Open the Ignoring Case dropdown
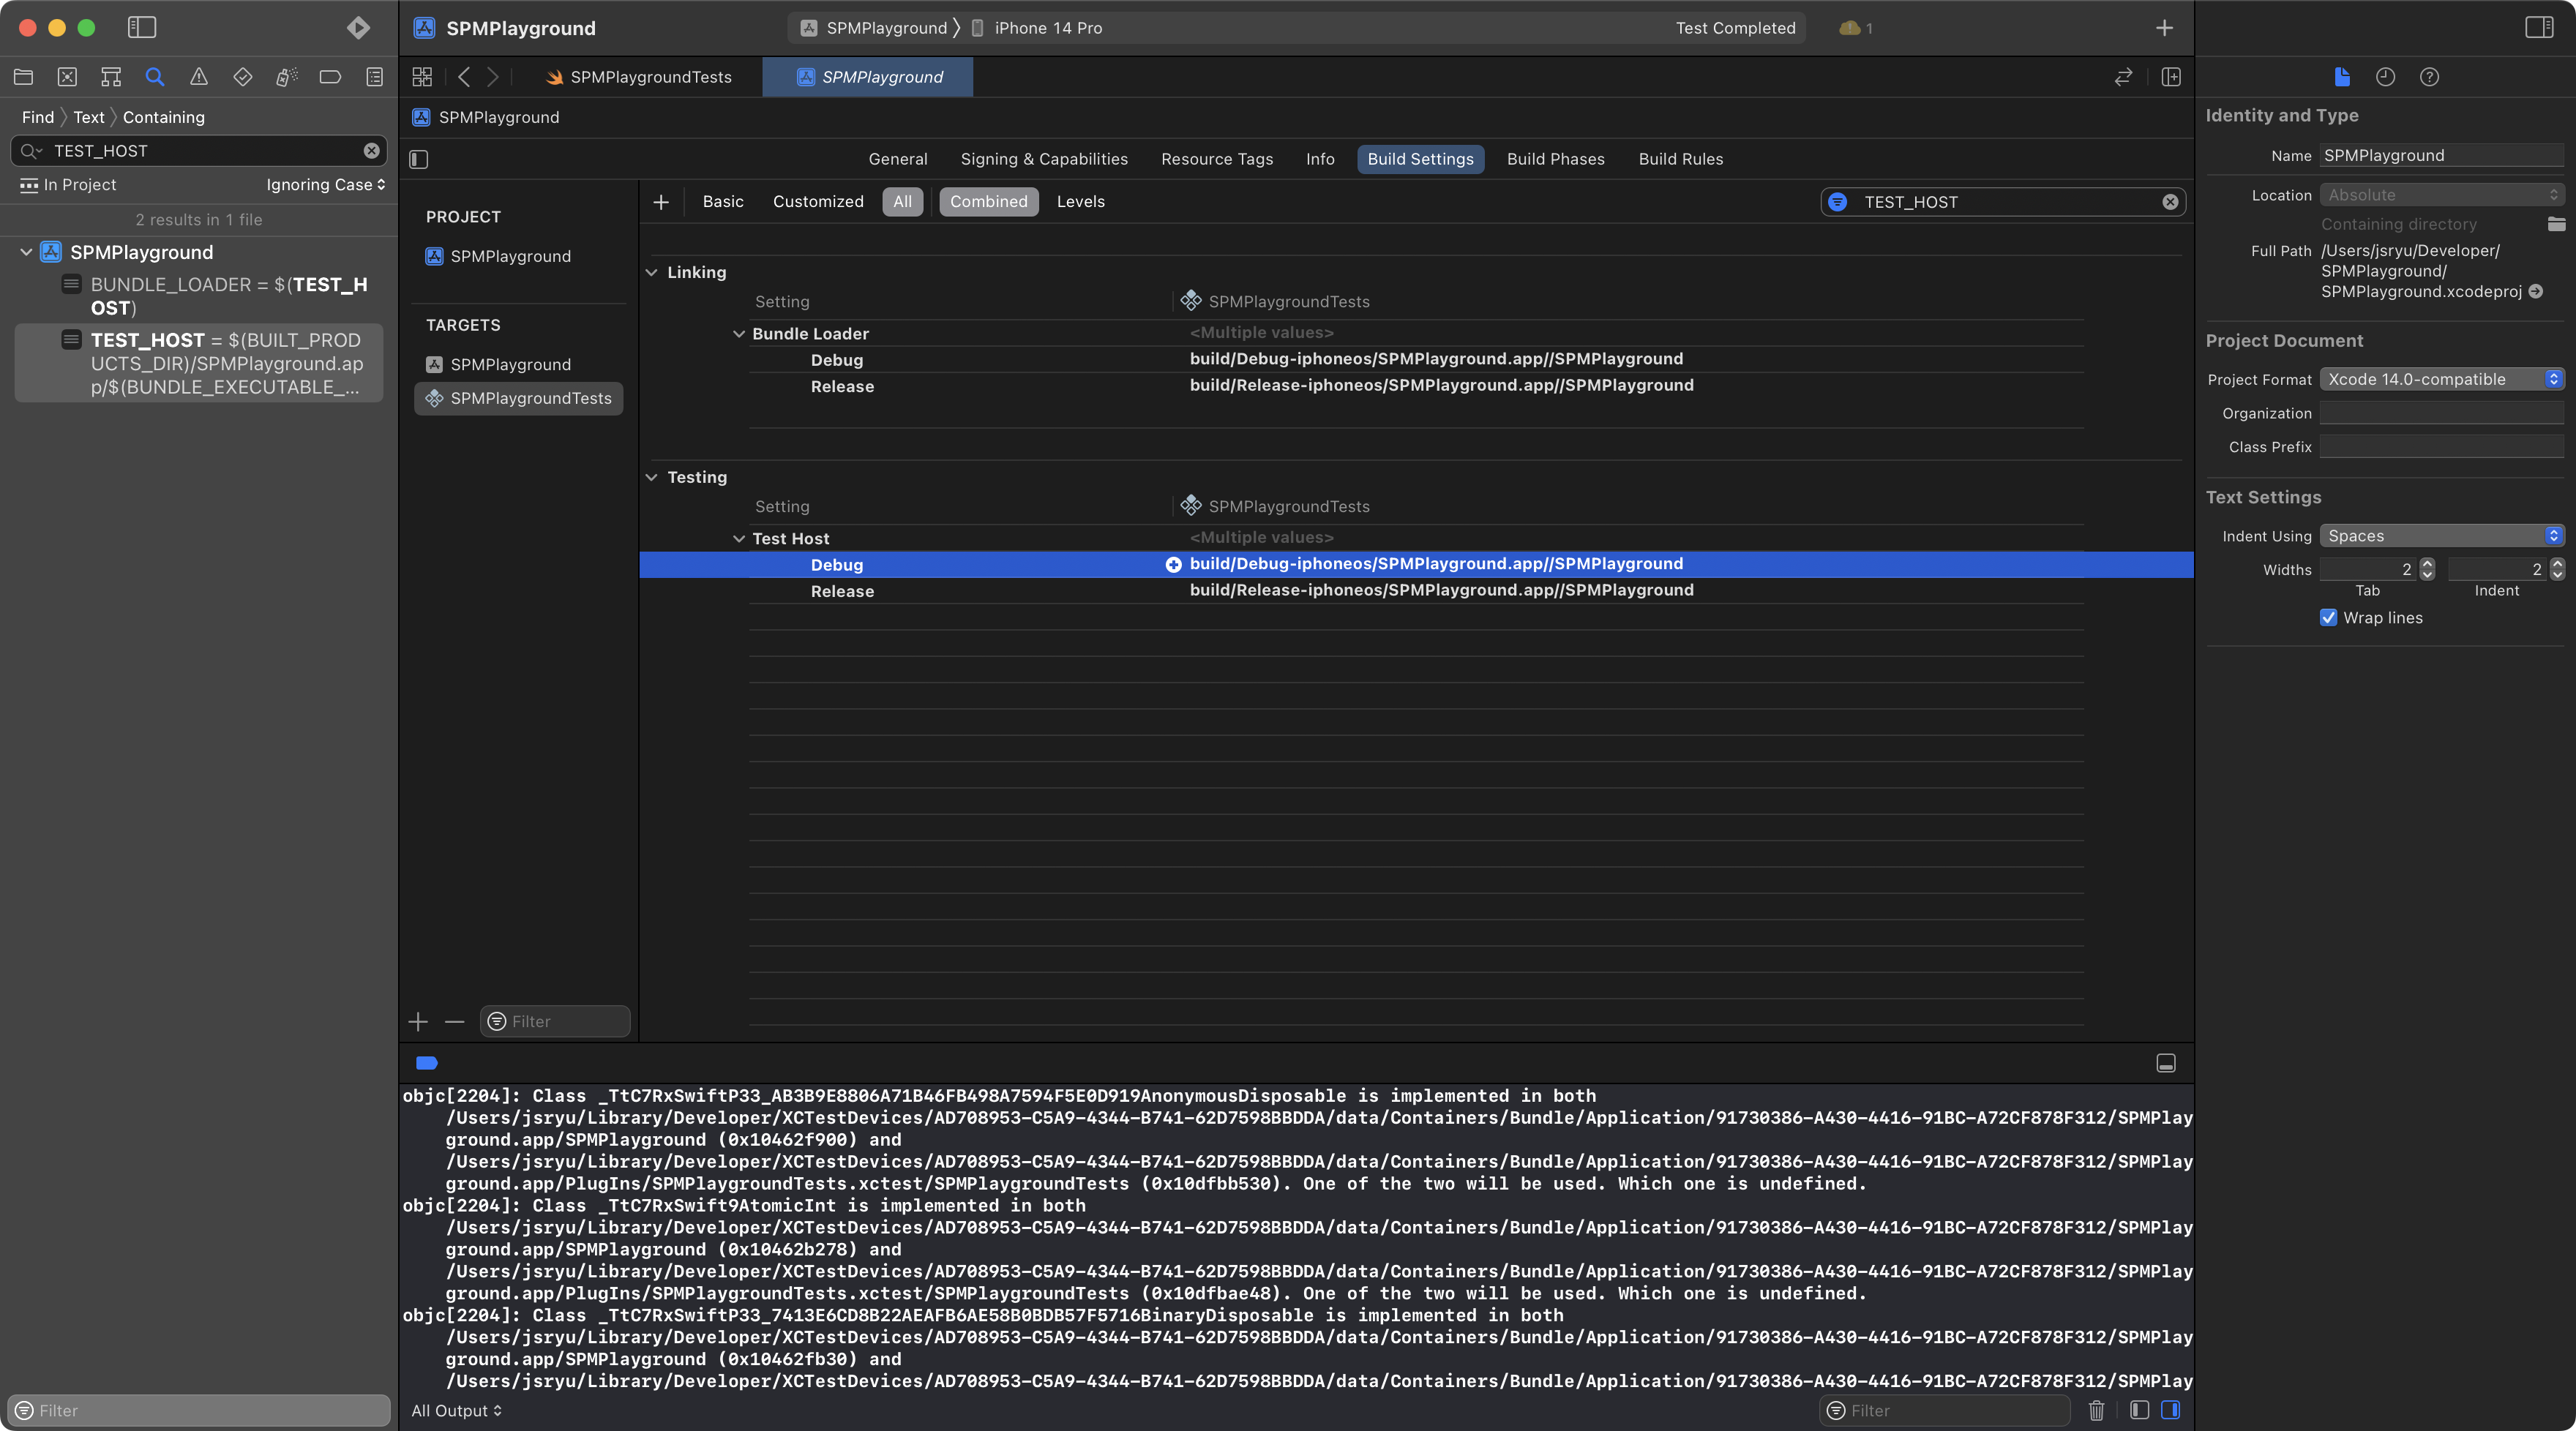Image resolution: width=2576 pixels, height=1431 pixels. (326, 185)
